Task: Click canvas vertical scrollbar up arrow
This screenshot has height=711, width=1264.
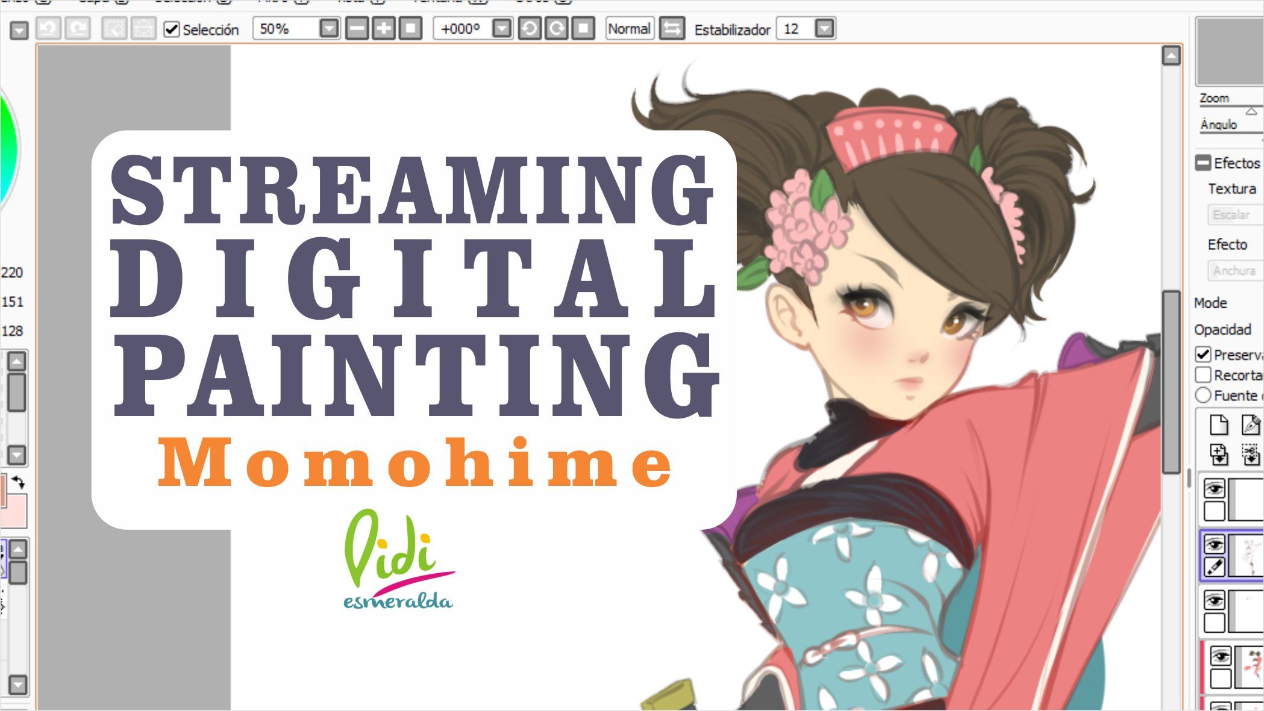Action: click(x=1171, y=56)
